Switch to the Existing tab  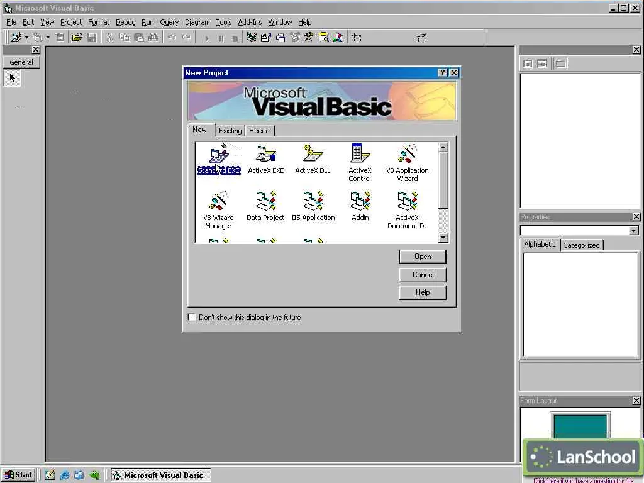pyautogui.click(x=230, y=131)
